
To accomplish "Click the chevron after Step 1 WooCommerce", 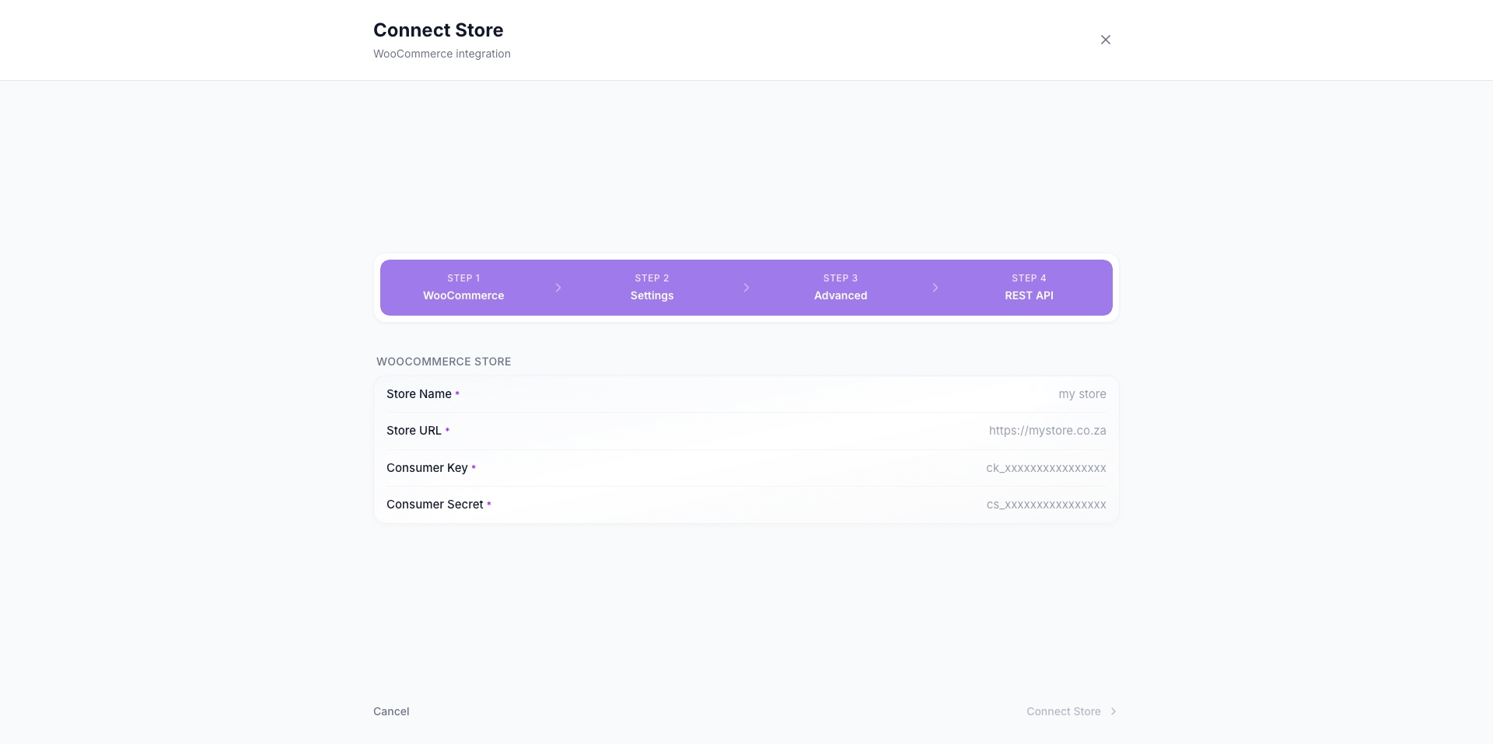I will [558, 288].
